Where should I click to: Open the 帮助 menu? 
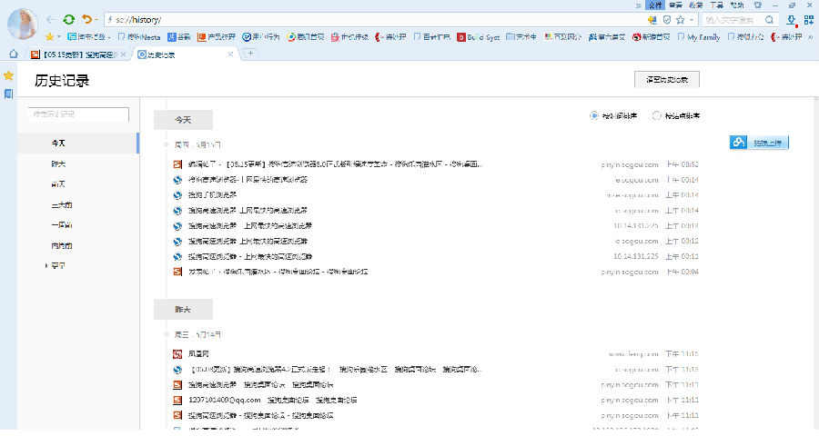[737, 5]
